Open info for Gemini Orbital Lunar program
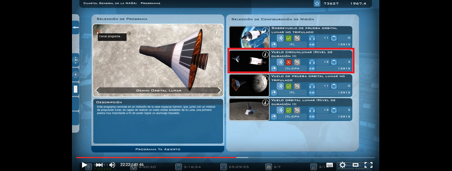 pyautogui.click(x=217, y=32)
